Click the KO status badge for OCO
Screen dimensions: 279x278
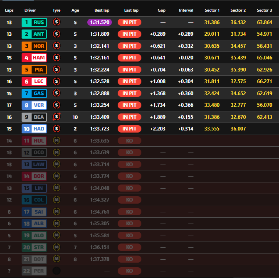click(129, 153)
